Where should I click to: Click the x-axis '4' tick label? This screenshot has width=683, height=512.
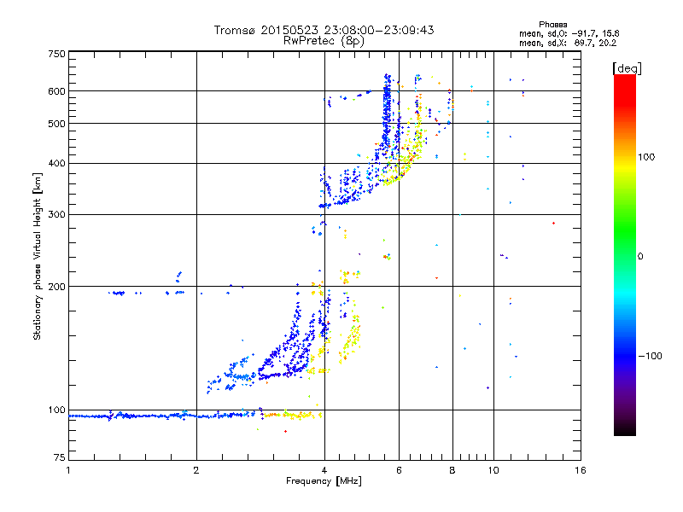pyautogui.click(x=324, y=470)
